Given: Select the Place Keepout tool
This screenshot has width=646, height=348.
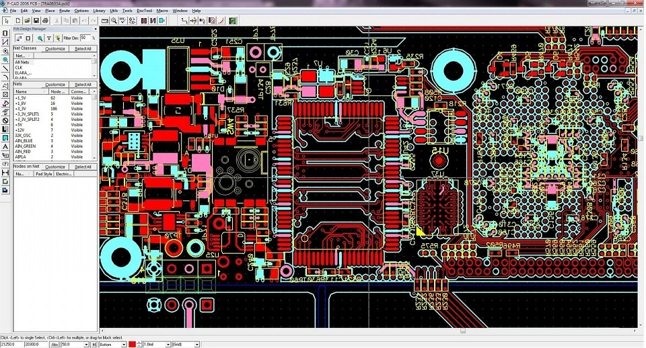Looking at the screenshot, I should point(5,120).
